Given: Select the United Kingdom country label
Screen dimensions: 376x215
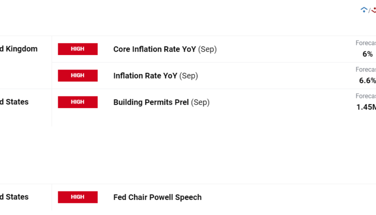Looking at the screenshot, I should point(19,49).
